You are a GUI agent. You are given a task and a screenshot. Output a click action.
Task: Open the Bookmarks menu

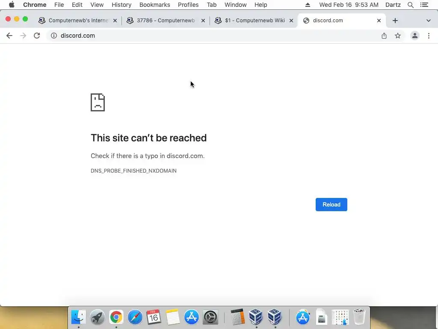155,5
